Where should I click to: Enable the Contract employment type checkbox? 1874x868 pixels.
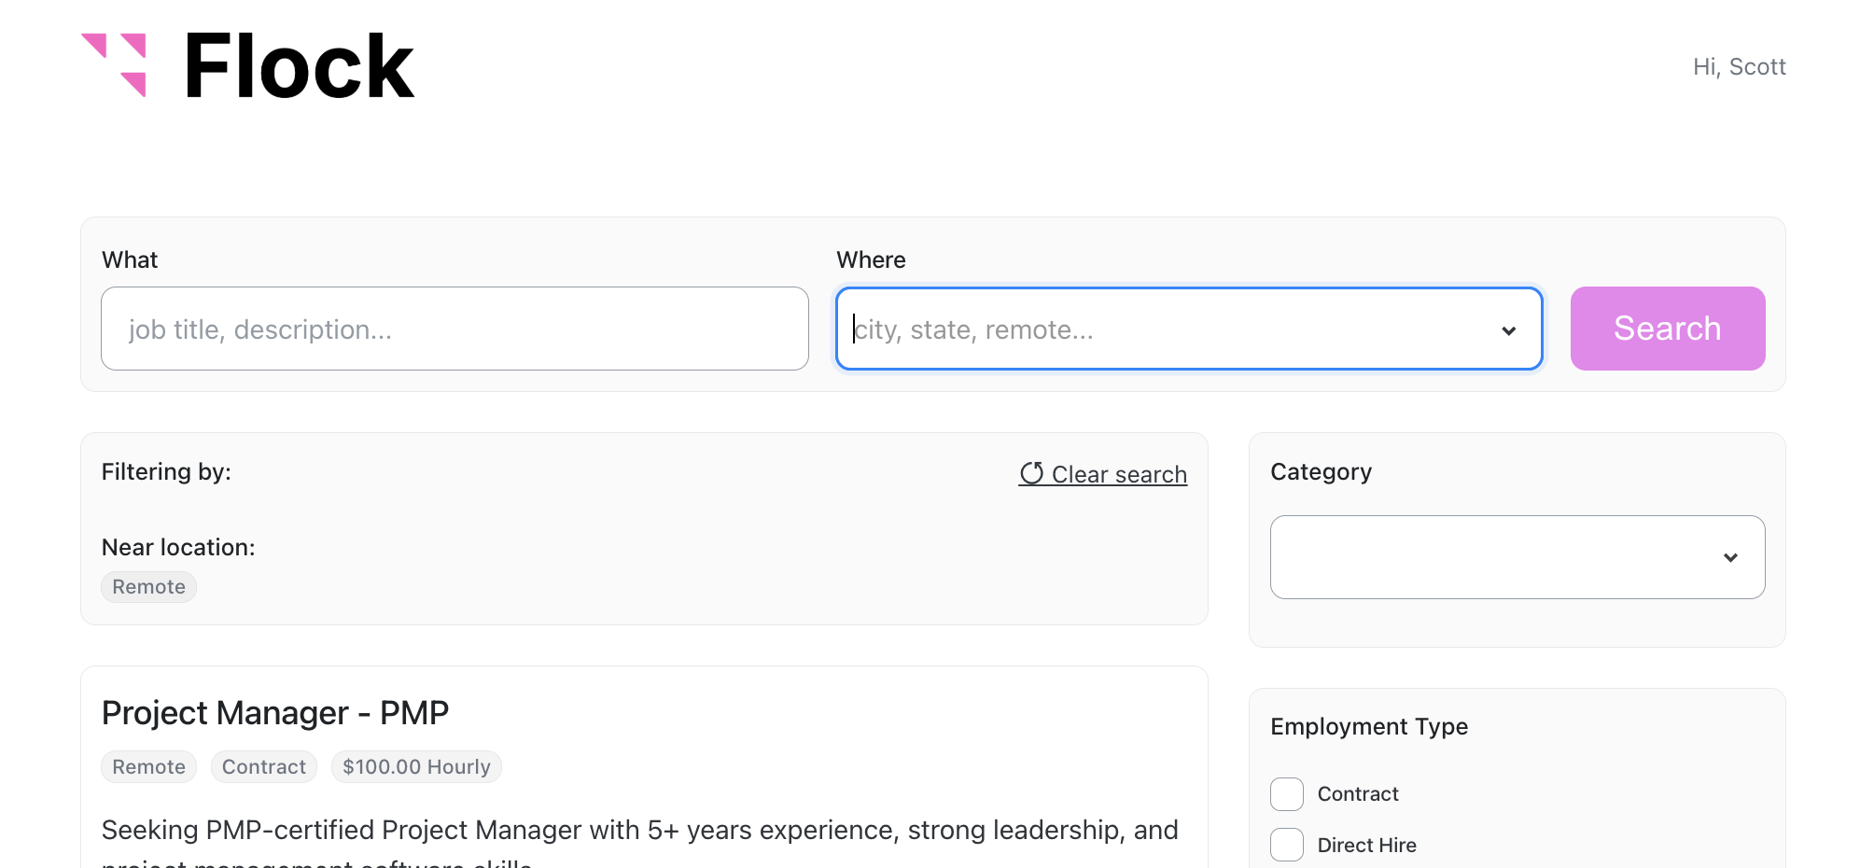pos(1287,794)
